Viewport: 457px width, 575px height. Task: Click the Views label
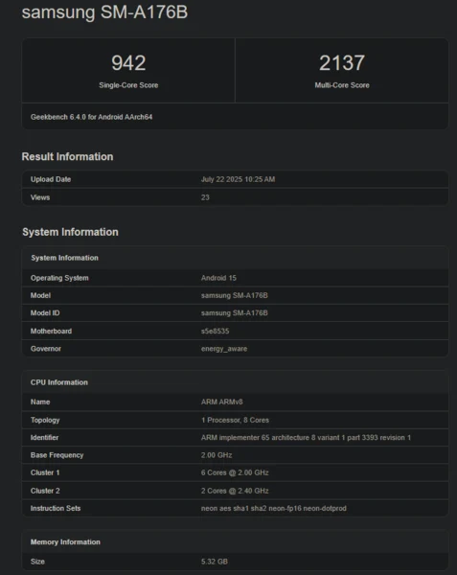(40, 197)
